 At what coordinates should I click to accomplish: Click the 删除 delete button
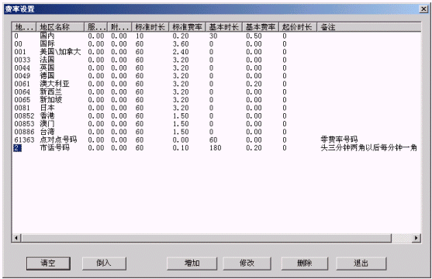click(305, 263)
